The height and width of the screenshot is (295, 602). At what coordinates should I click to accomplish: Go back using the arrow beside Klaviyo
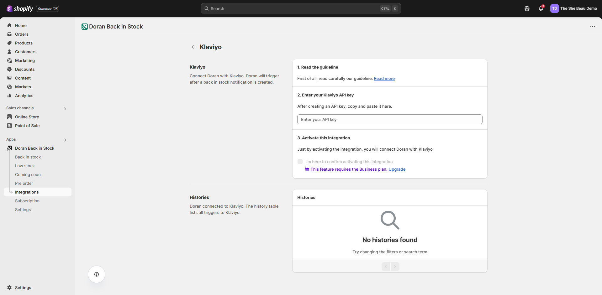pyautogui.click(x=194, y=47)
